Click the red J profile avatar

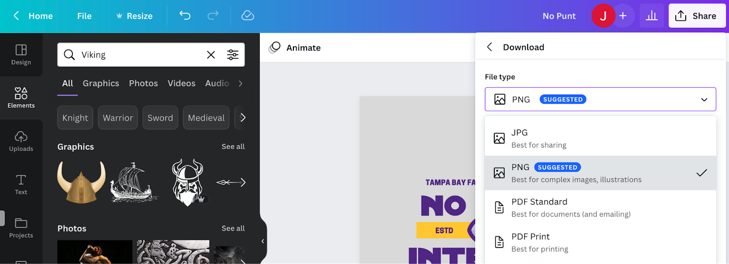pos(603,16)
